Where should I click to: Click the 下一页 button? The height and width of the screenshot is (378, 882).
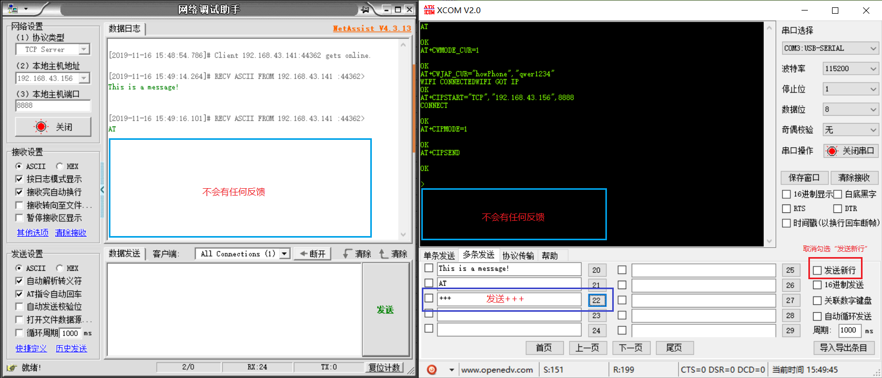pyautogui.click(x=631, y=348)
